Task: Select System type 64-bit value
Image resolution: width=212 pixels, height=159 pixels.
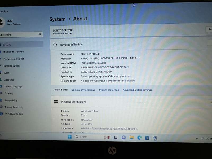Action: coord(106,76)
